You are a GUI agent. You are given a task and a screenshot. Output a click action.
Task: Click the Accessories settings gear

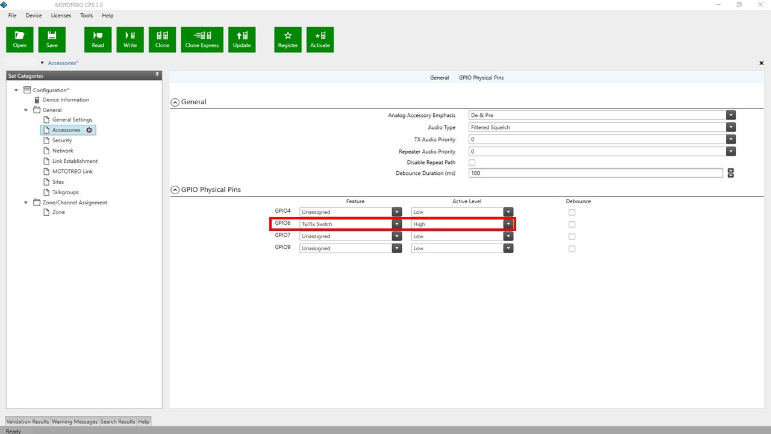[89, 130]
